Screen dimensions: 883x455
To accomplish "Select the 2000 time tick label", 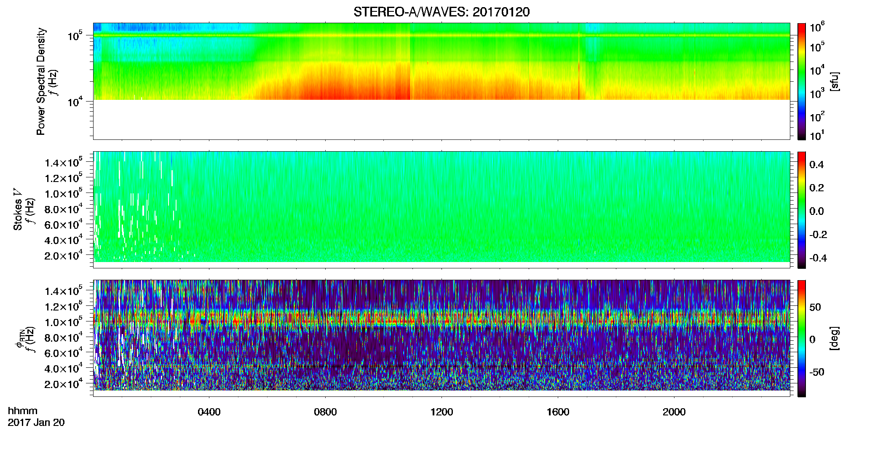I will tap(674, 412).
